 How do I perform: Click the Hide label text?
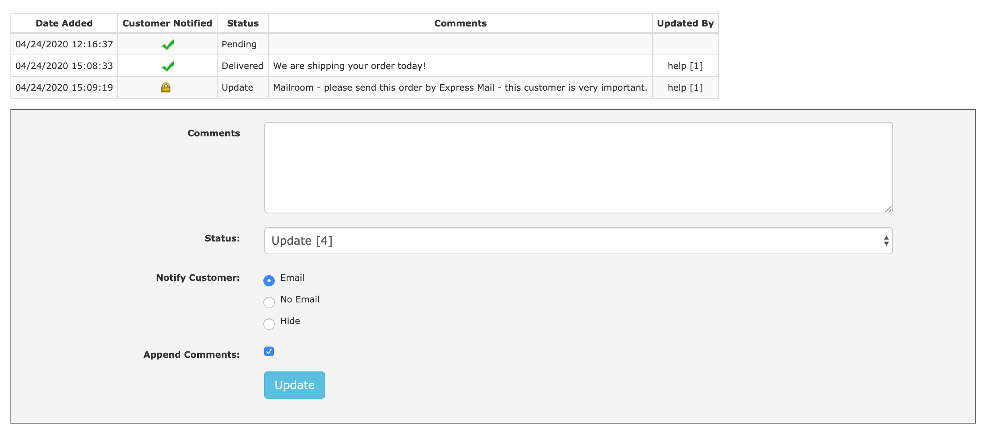tap(290, 321)
